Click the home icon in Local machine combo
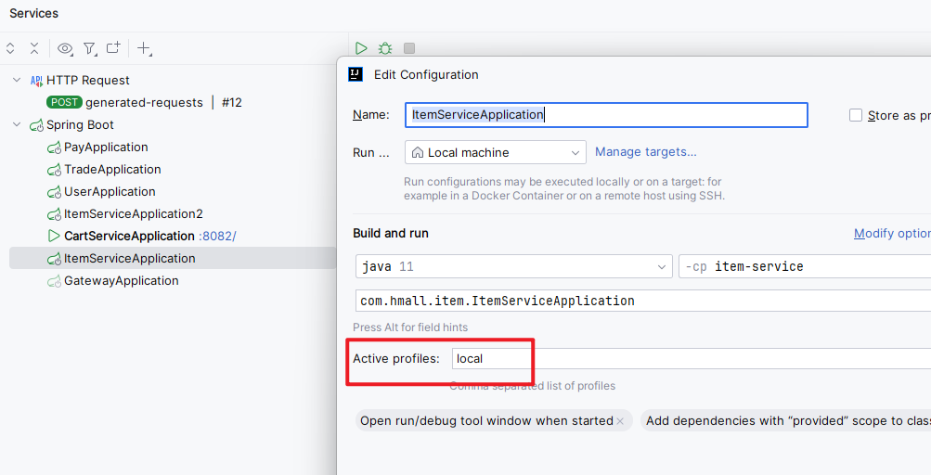The image size is (931, 475). (x=418, y=152)
